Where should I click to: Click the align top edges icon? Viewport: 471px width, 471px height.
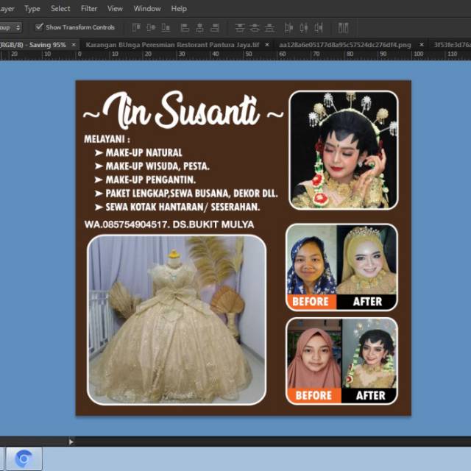[x=135, y=27]
